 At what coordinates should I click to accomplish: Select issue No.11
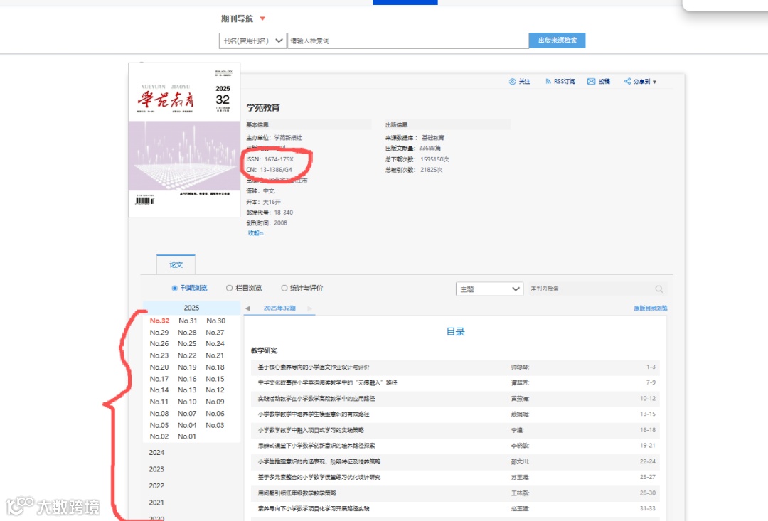159,402
